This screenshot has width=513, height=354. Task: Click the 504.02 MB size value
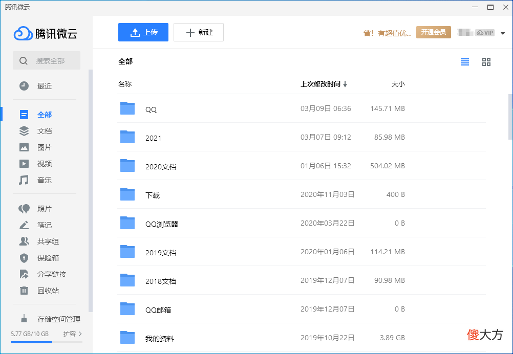pyautogui.click(x=388, y=166)
